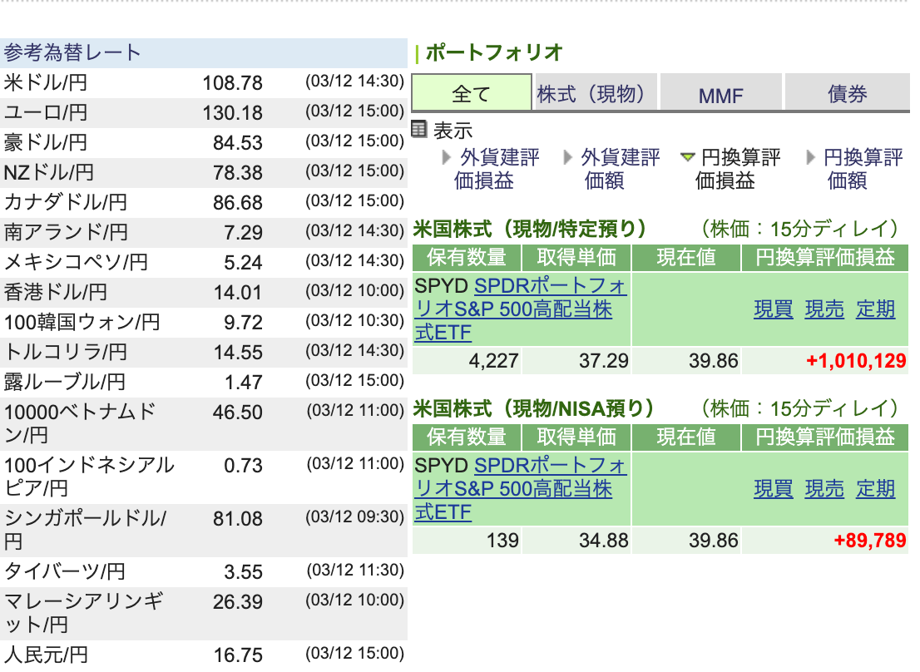920x672 pixels.
Task: Click the +1,010,129 profit value
Action: coord(856,361)
